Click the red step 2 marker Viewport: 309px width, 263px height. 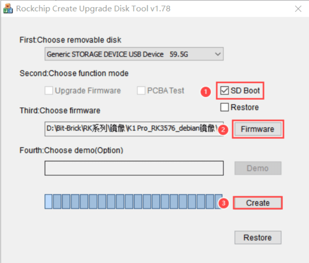point(223,129)
